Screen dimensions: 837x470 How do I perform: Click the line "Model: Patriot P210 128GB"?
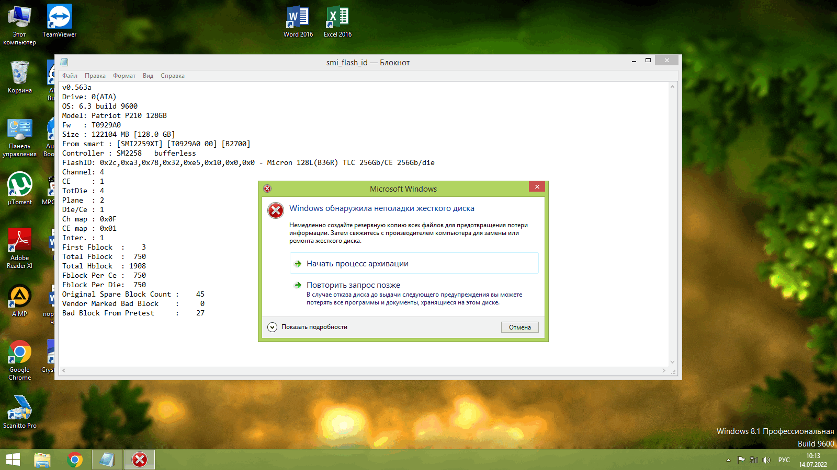click(115, 115)
